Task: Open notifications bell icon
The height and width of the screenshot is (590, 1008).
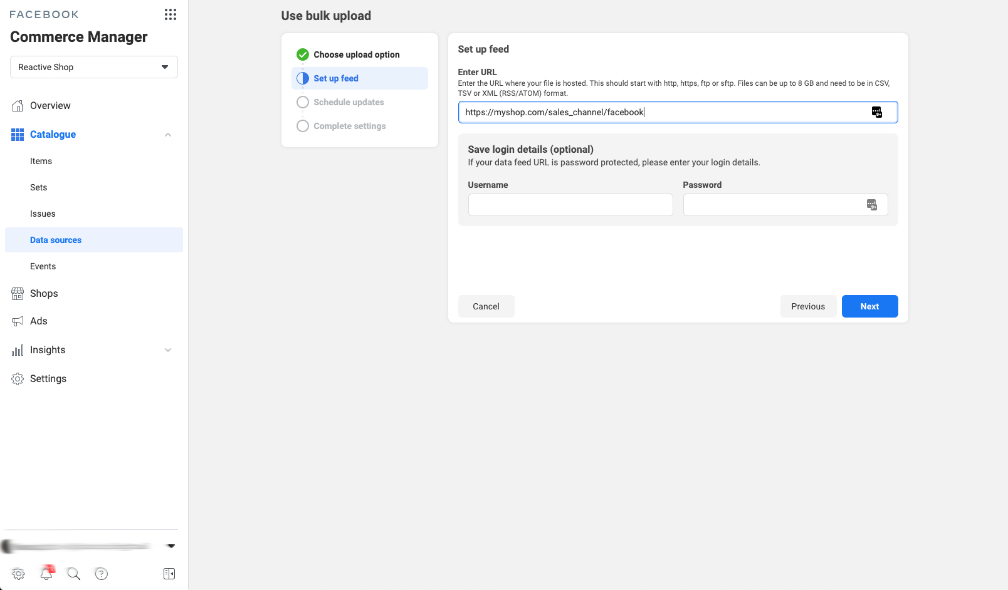Action: click(46, 573)
